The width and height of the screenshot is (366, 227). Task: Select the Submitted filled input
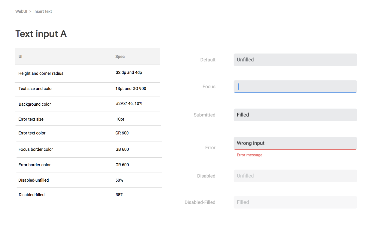pos(295,115)
